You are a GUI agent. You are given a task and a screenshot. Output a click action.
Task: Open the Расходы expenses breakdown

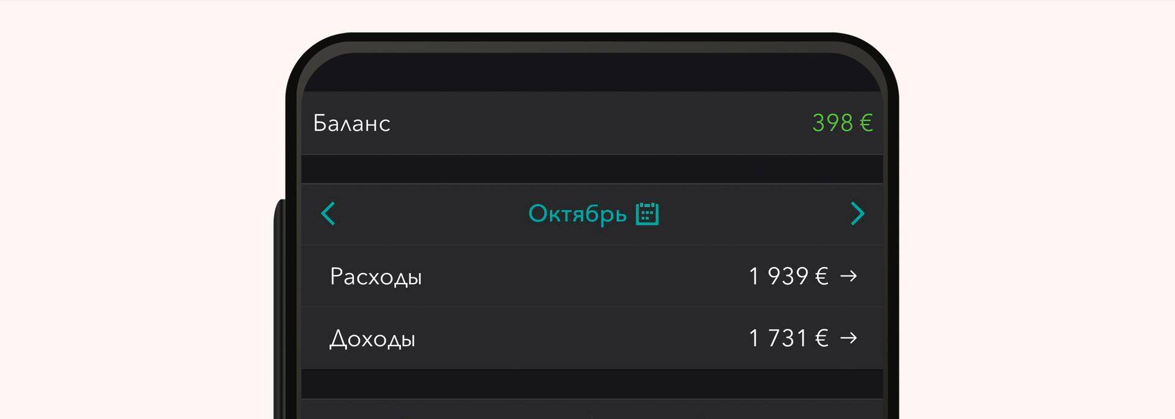click(x=376, y=276)
